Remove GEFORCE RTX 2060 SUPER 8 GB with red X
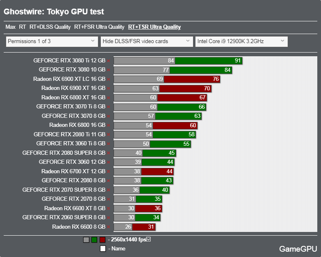The image size is (321, 257). (109, 218)
